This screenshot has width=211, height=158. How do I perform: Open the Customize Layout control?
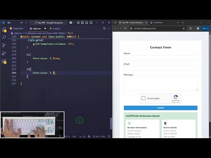tap(78, 22)
